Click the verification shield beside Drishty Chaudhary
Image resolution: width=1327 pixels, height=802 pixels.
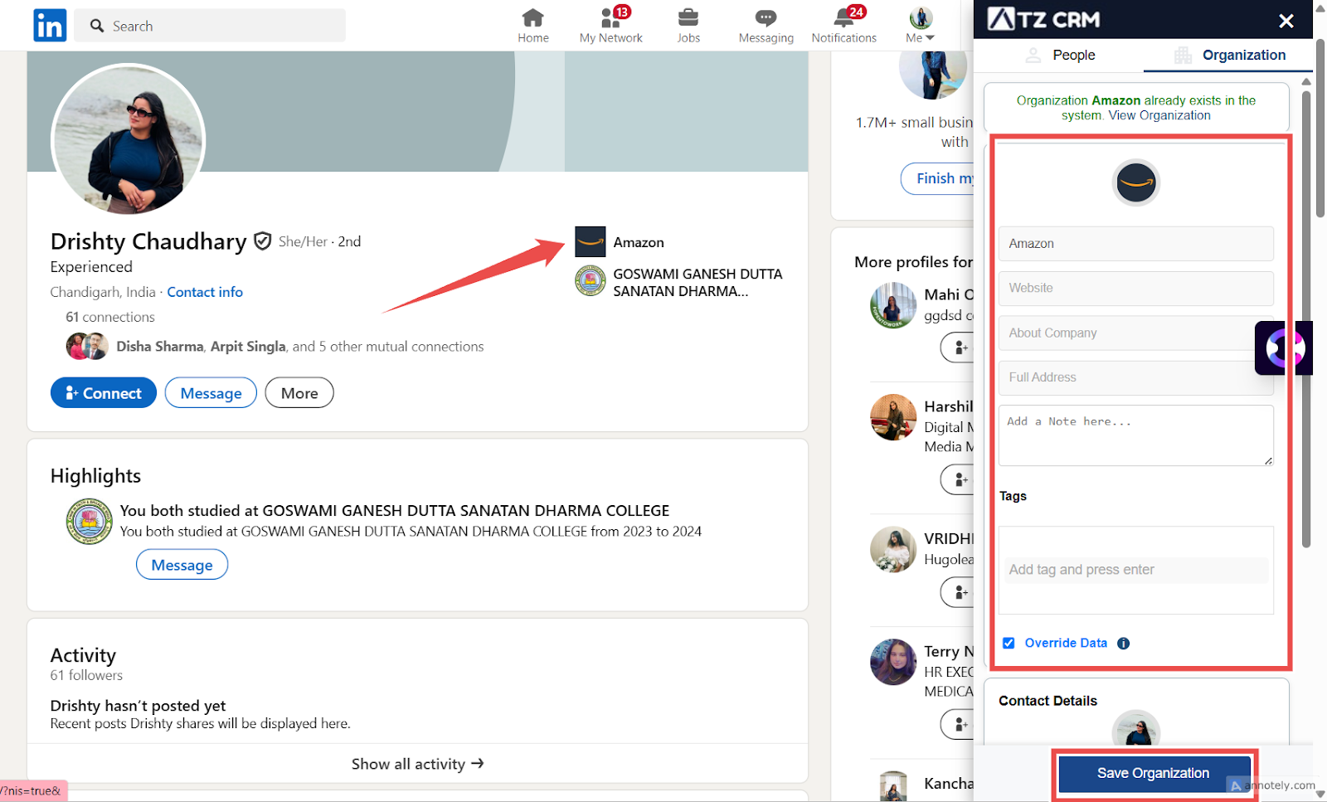coord(263,241)
